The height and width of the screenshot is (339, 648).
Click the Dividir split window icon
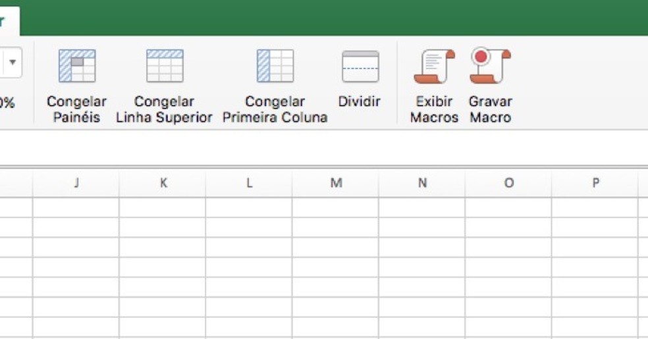(360, 66)
